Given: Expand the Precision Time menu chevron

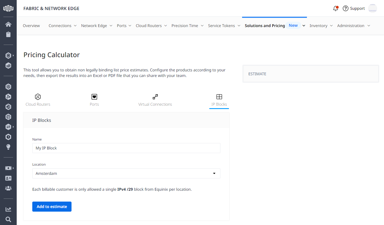Looking at the screenshot, I should point(202,26).
